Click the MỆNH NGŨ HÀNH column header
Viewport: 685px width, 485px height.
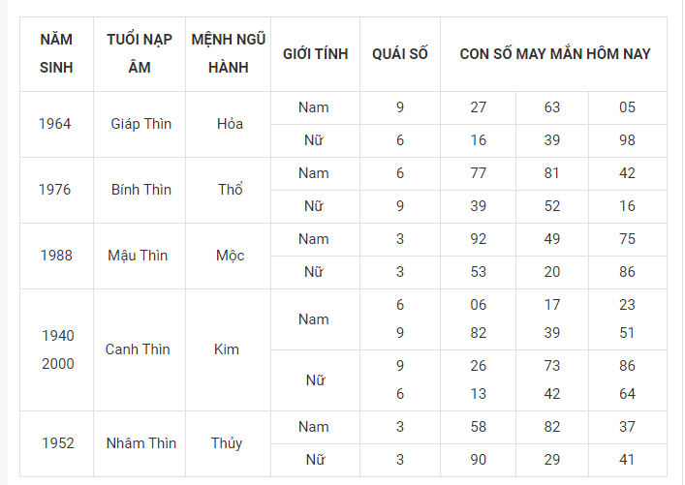coord(230,54)
